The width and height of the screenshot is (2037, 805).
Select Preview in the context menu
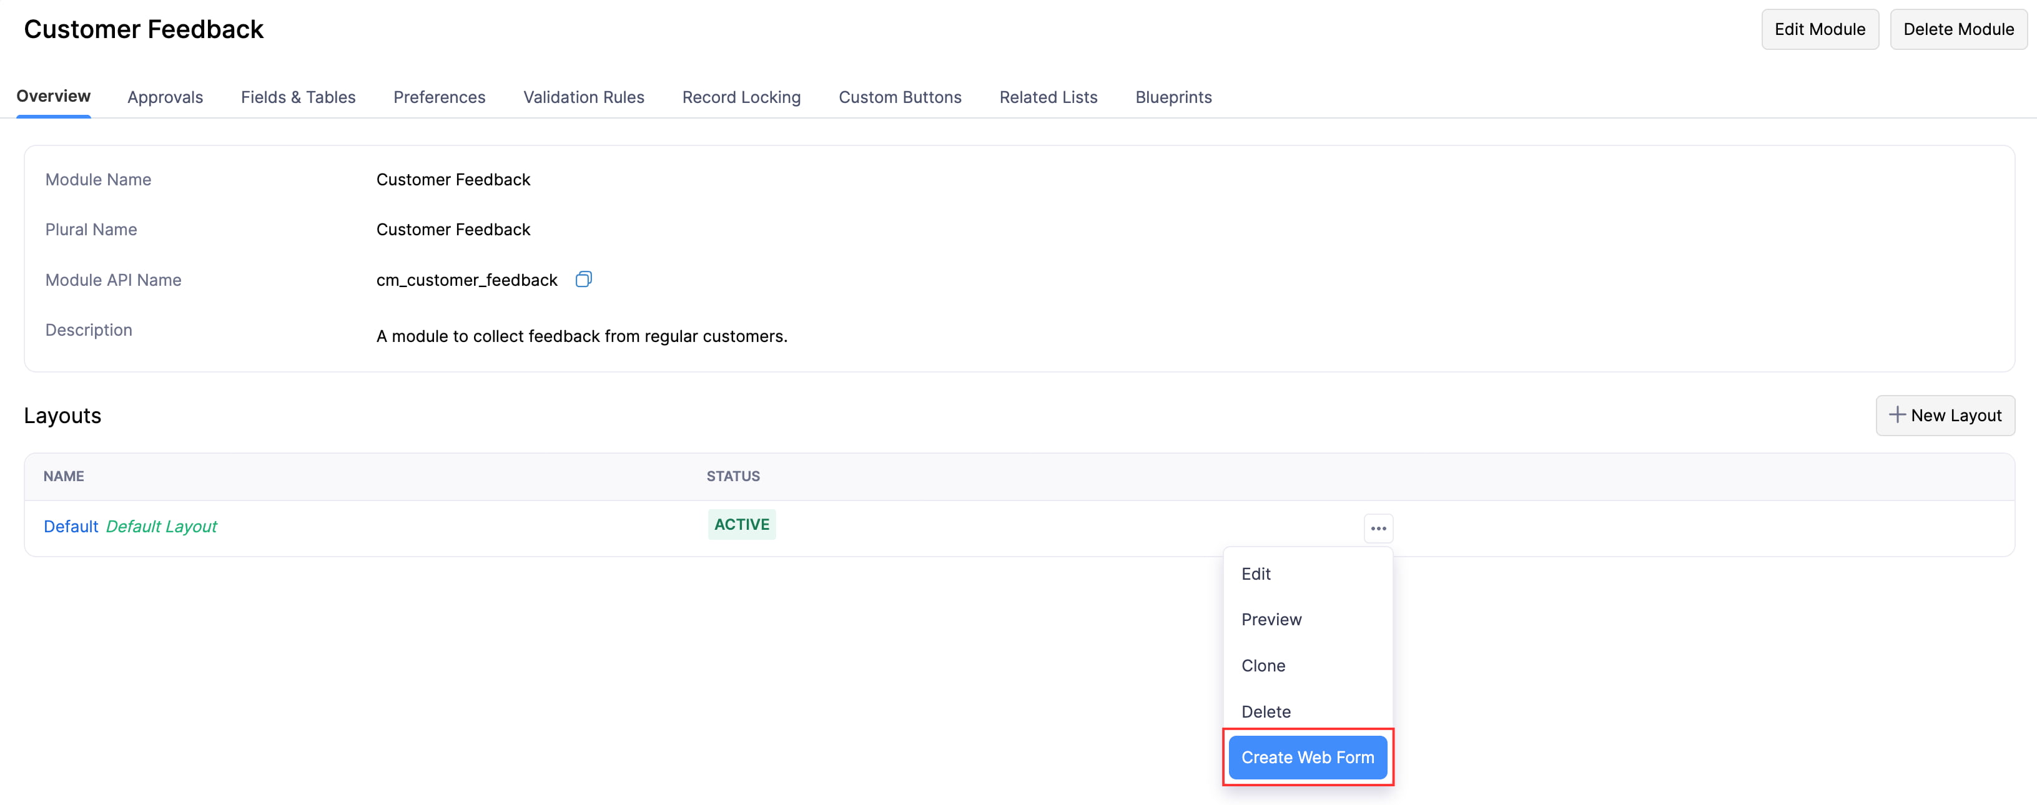coord(1271,620)
